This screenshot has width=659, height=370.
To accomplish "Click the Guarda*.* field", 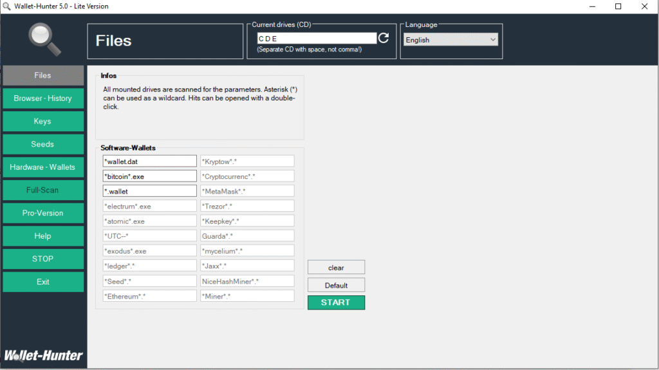I will click(x=247, y=236).
